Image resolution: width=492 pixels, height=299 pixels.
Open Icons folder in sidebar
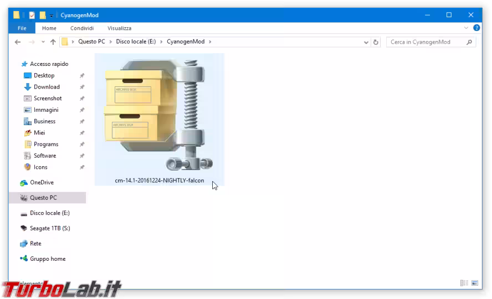click(40, 167)
